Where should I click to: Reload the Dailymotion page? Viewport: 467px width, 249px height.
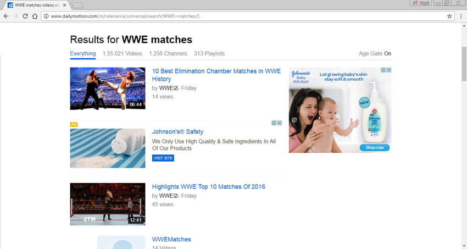(x=25, y=16)
